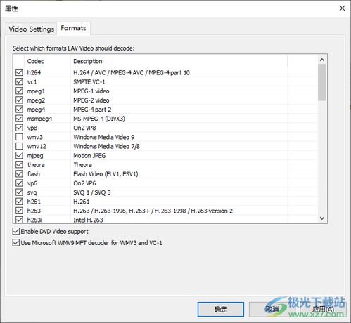This screenshot has width=351, height=323.
Task: Toggle the vc1 codec checkbox
Action: point(19,81)
